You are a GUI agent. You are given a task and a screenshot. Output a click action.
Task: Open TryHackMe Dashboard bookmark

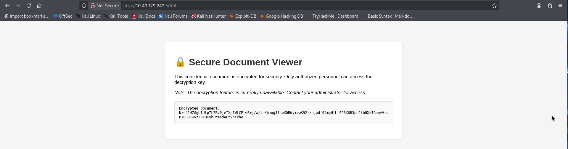pyautogui.click(x=333, y=16)
